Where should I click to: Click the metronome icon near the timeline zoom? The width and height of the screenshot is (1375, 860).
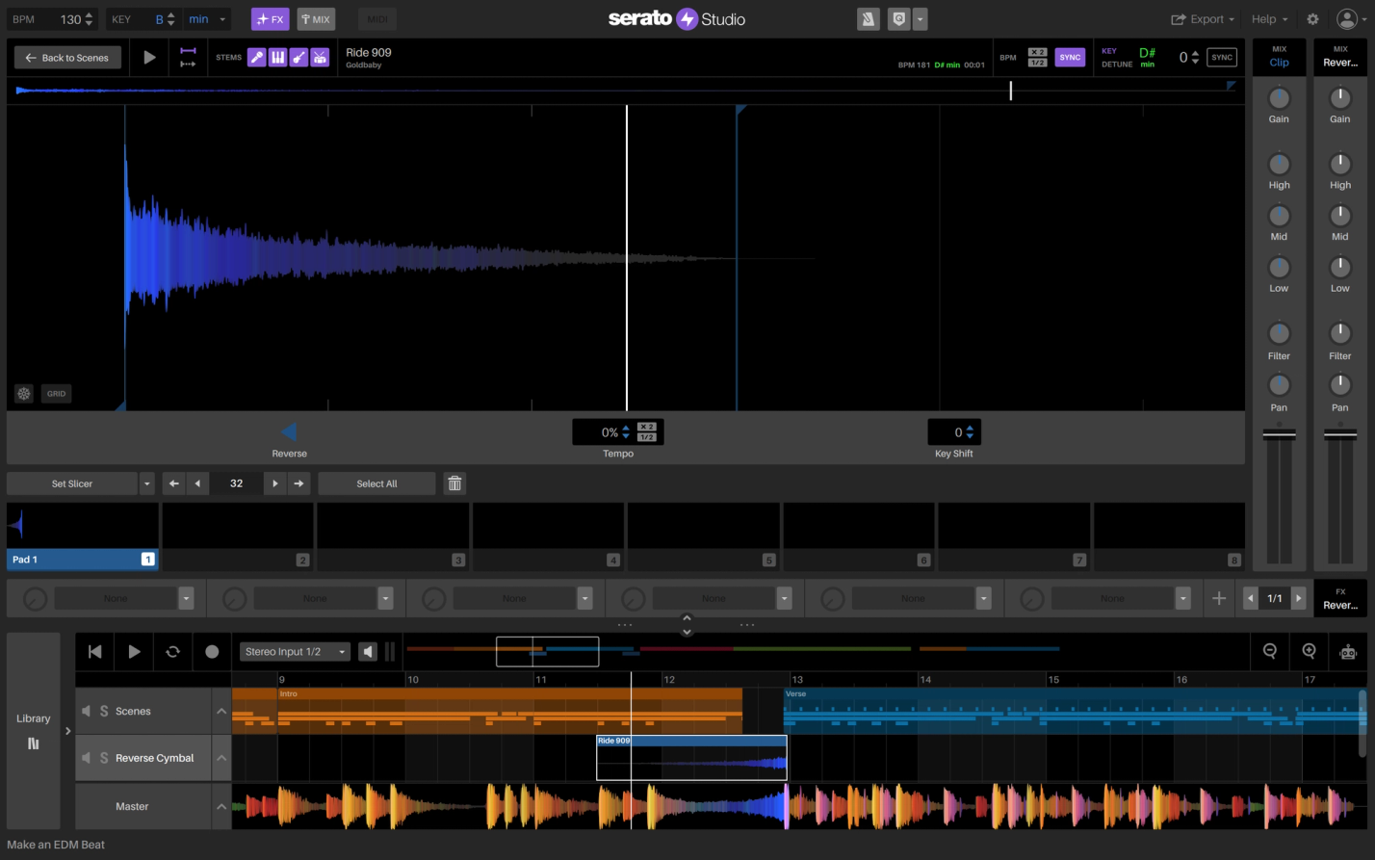pos(1347,652)
